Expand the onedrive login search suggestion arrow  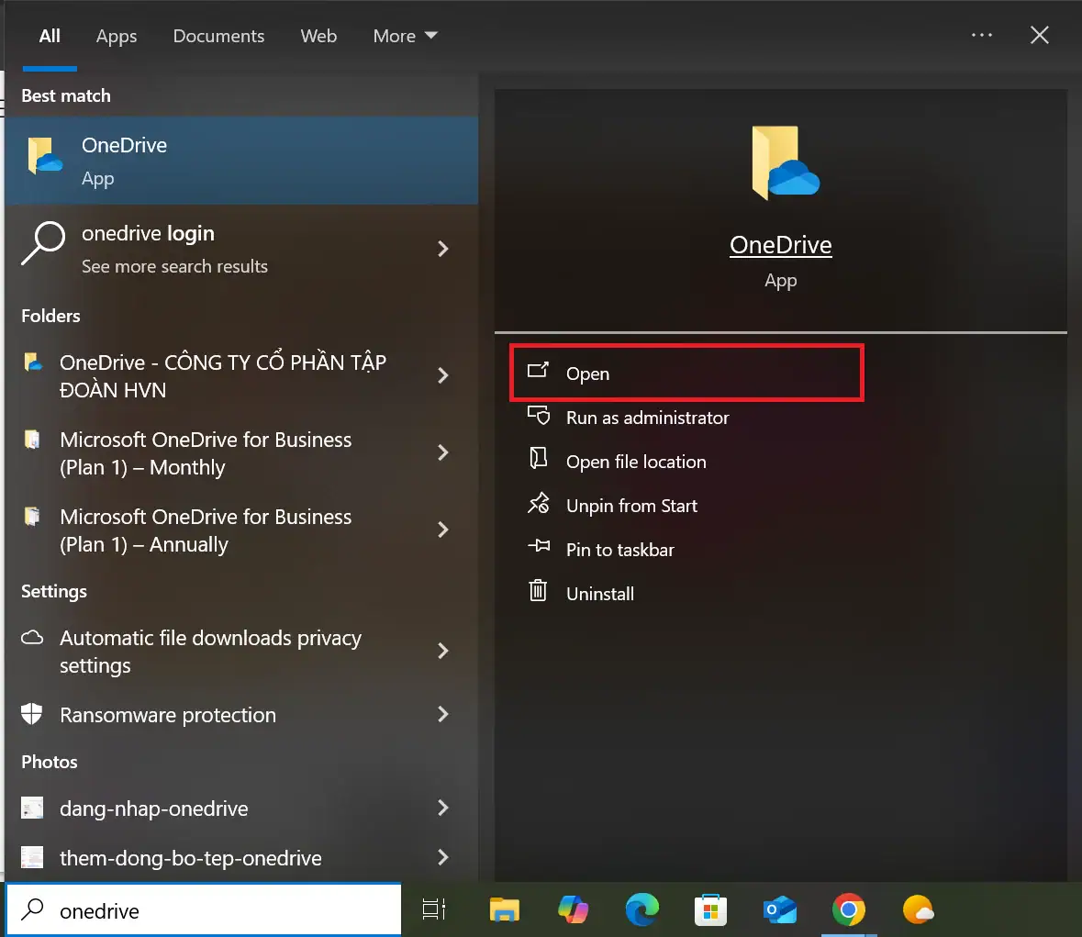coord(443,249)
